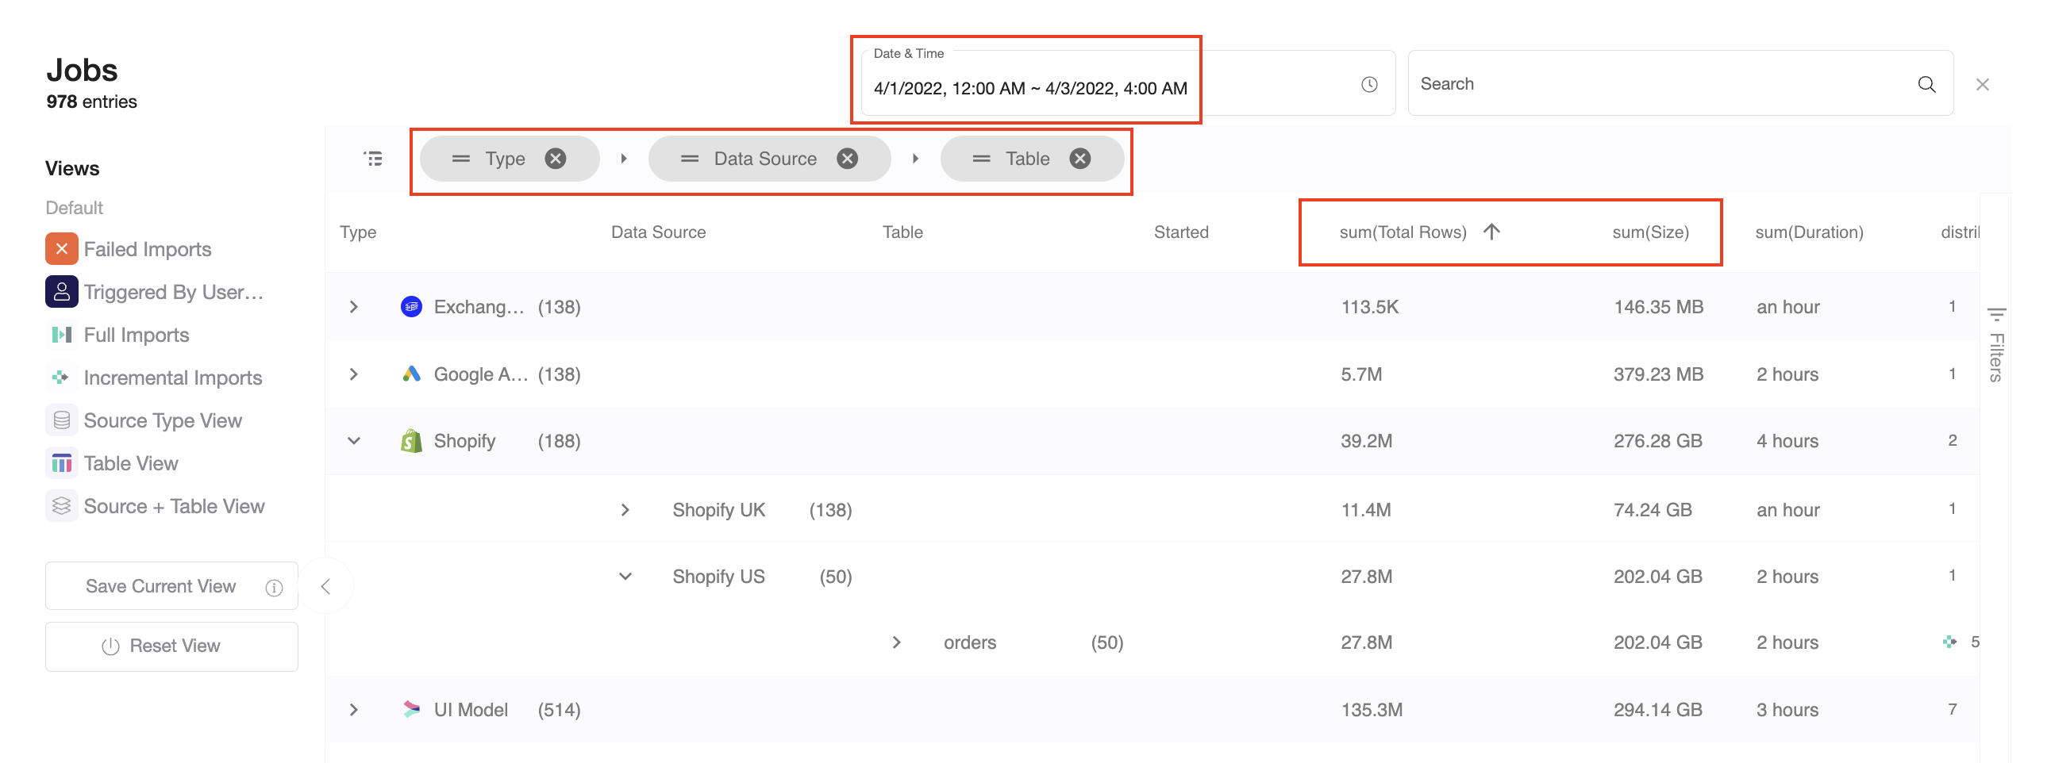Click the ascending sort arrow on sum(Total Rows)
Screen dimensions: 2051x763
[1491, 232]
